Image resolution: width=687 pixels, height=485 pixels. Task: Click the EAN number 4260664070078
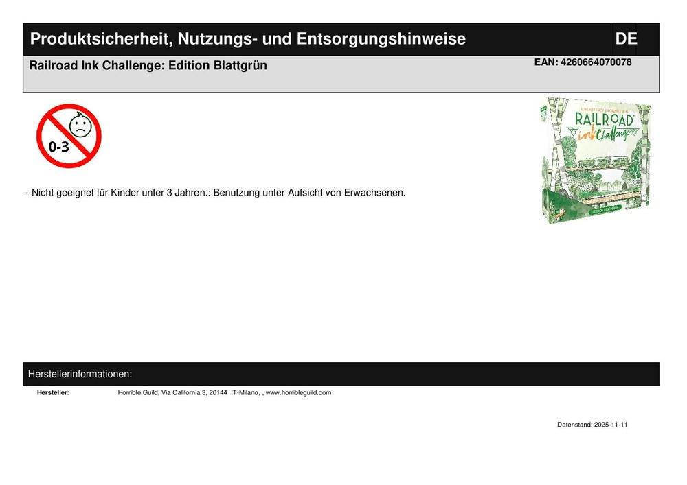[583, 62]
